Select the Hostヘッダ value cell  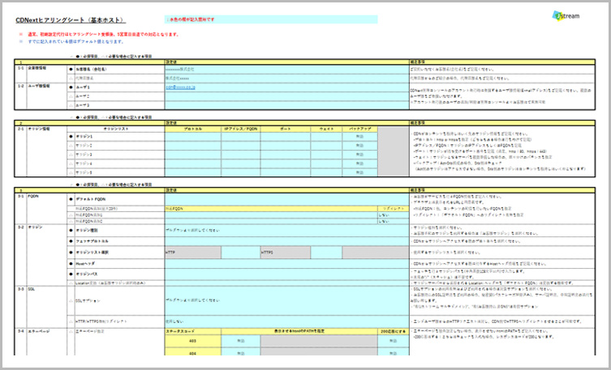(x=286, y=264)
